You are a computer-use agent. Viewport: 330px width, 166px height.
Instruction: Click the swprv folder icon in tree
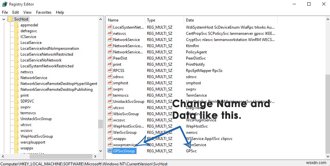point(16,107)
